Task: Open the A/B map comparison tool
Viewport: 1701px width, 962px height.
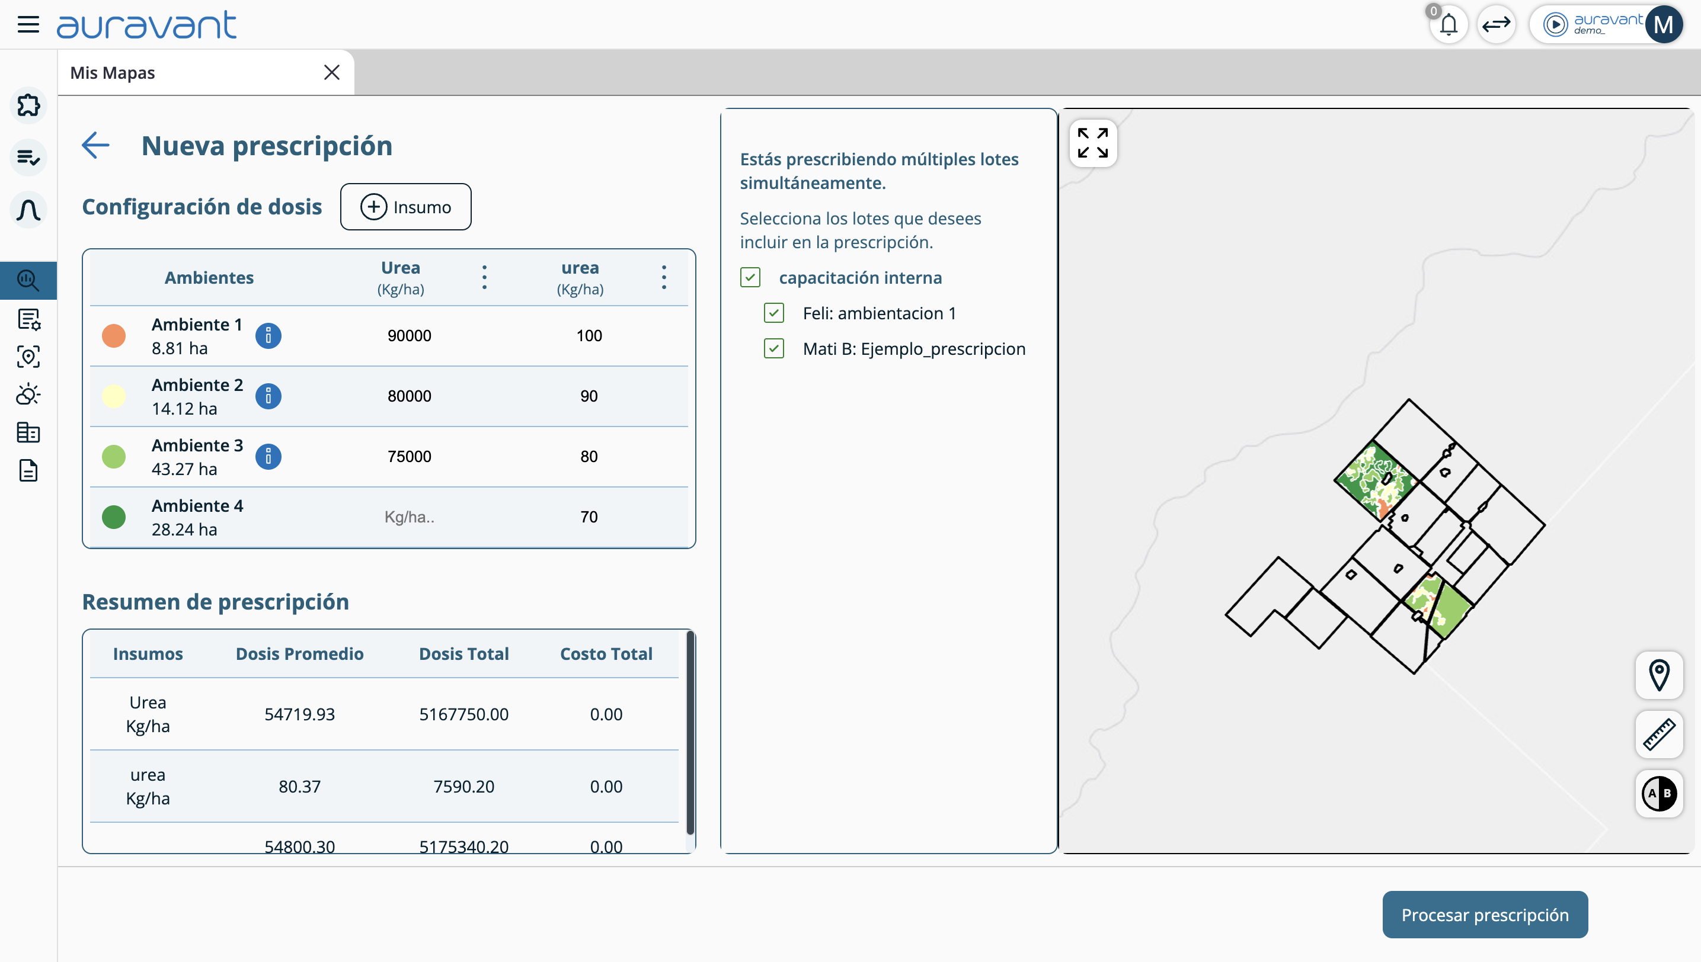Action: [x=1659, y=793]
